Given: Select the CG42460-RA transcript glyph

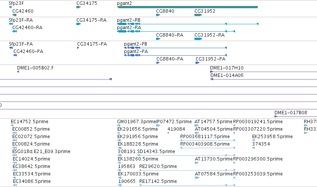Looking at the screenshot, I should (15, 31).
